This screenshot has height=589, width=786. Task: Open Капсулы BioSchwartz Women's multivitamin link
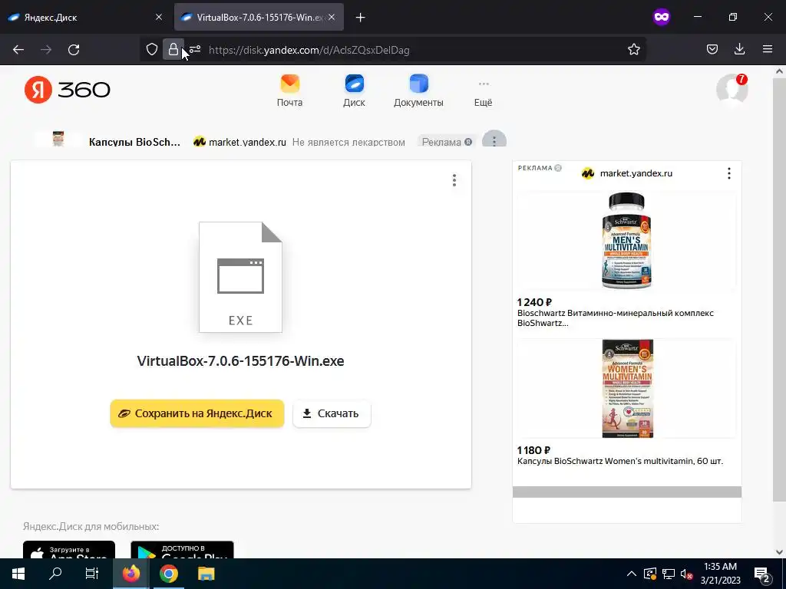tap(620, 461)
